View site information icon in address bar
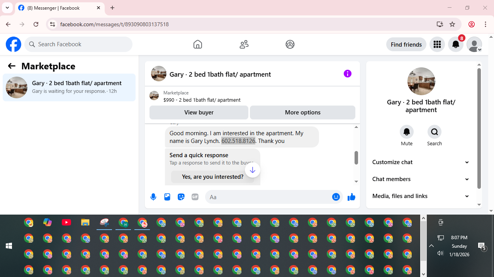Viewport: 494px width, 277px height. tap(52, 24)
